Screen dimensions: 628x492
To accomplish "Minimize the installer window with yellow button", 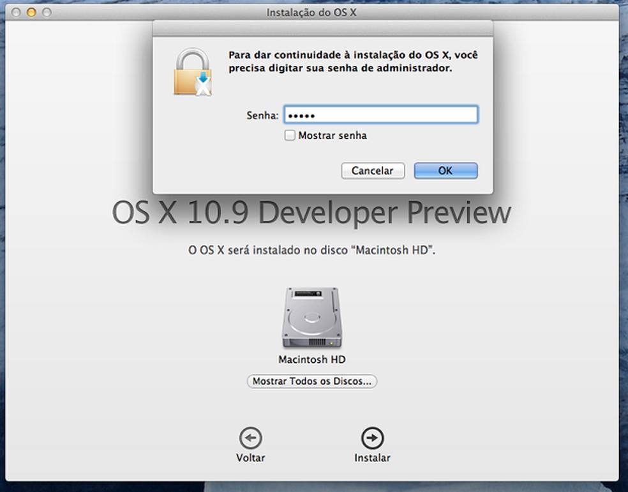I will [x=31, y=12].
